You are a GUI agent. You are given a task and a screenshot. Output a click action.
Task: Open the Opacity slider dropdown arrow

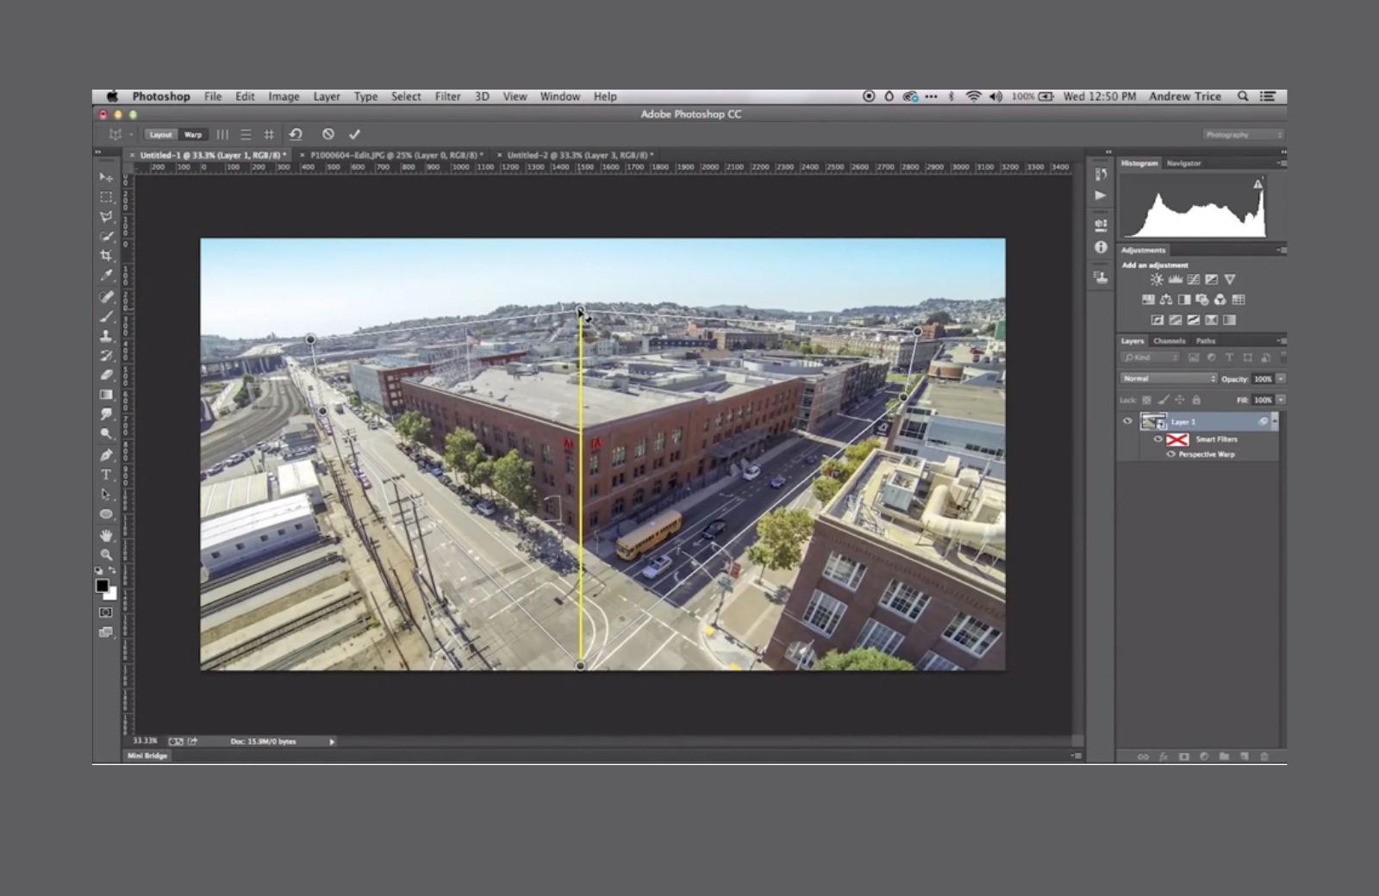pos(1281,379)
